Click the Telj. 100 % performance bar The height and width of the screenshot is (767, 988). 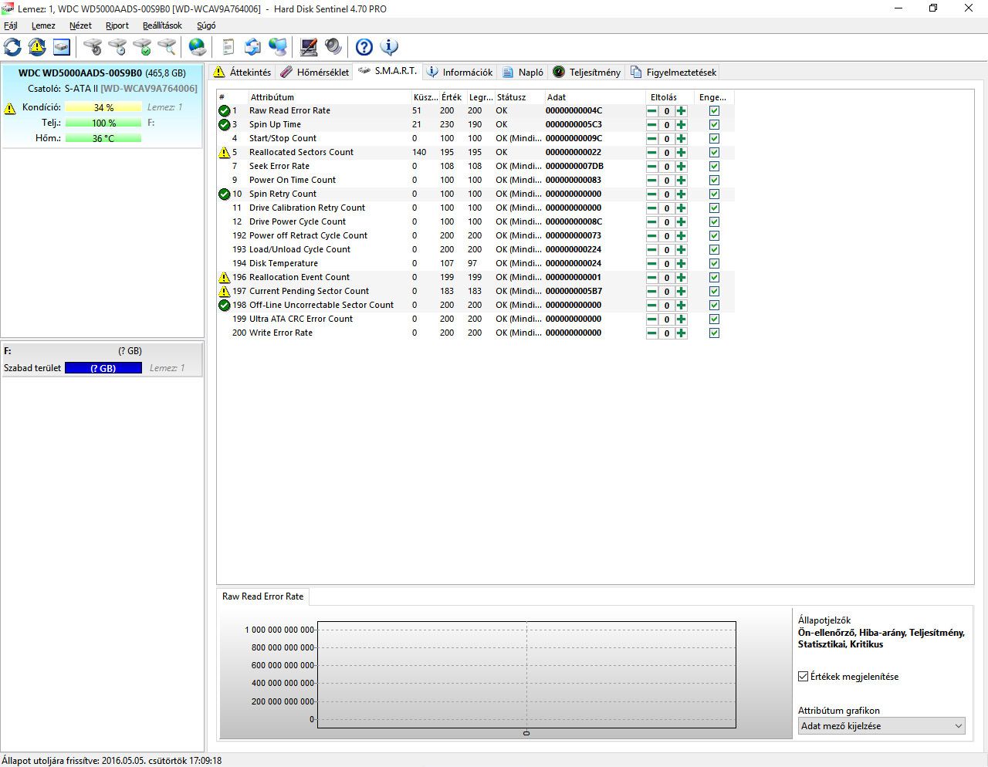[x=103, y=123]
